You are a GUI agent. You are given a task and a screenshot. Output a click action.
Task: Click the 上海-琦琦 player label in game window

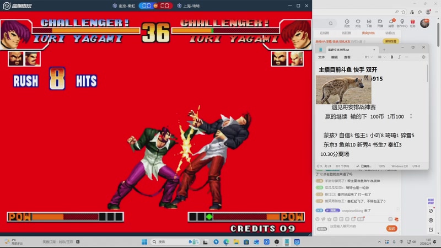pyautogui.click(x=189, y=6)
